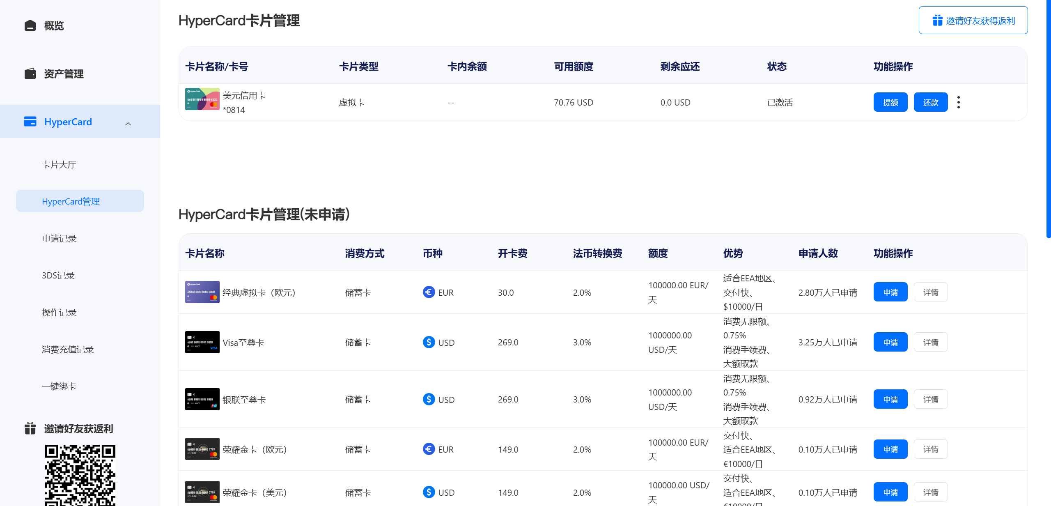Open the 美元信用卡 card thumbnail
The height and width of the screenshot is (506, 1051).
click(x=202, y=99)
